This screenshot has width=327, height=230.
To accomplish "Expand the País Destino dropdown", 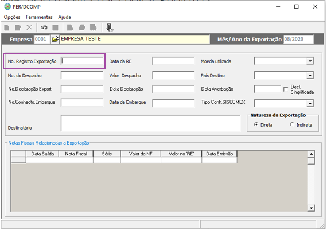I will coord(310,75).
